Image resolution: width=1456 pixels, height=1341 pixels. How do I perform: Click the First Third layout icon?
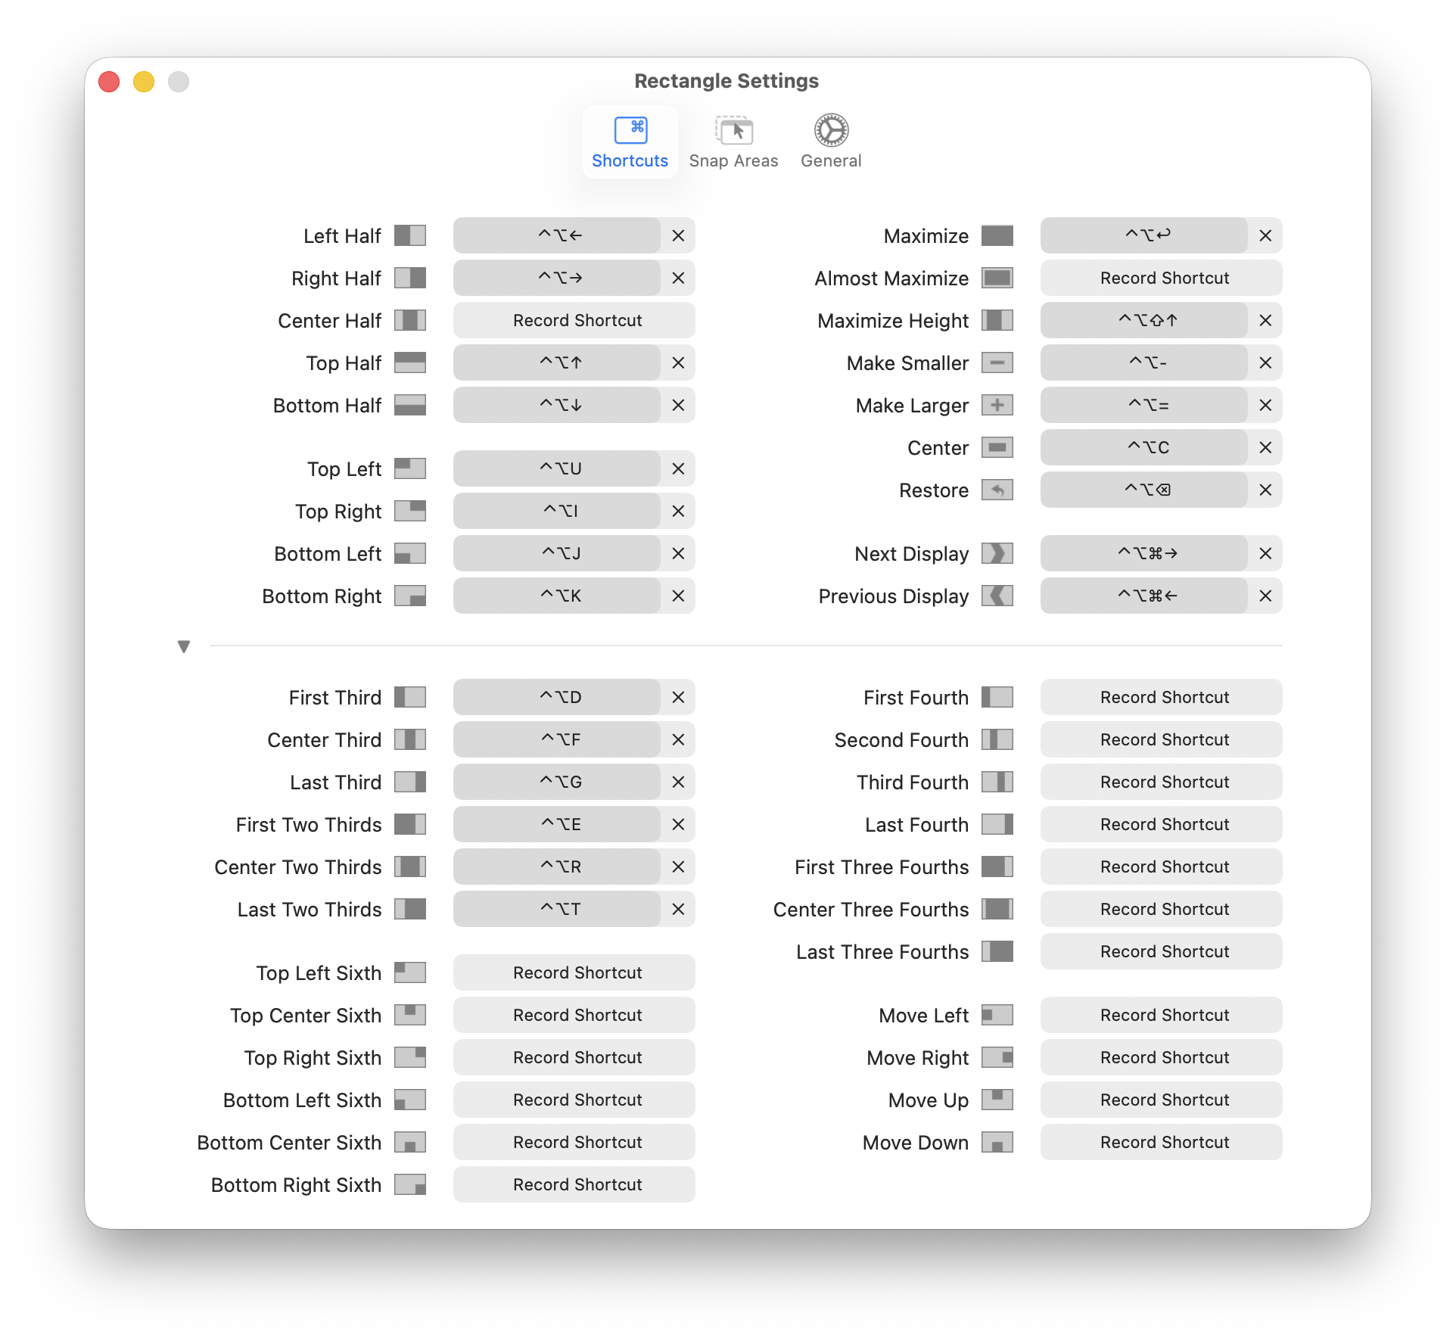click(x=409, y=697)
